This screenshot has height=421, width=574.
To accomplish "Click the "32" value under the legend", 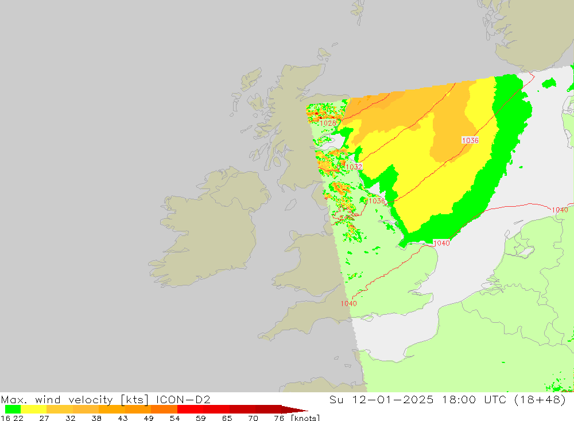I will point(70,418).
